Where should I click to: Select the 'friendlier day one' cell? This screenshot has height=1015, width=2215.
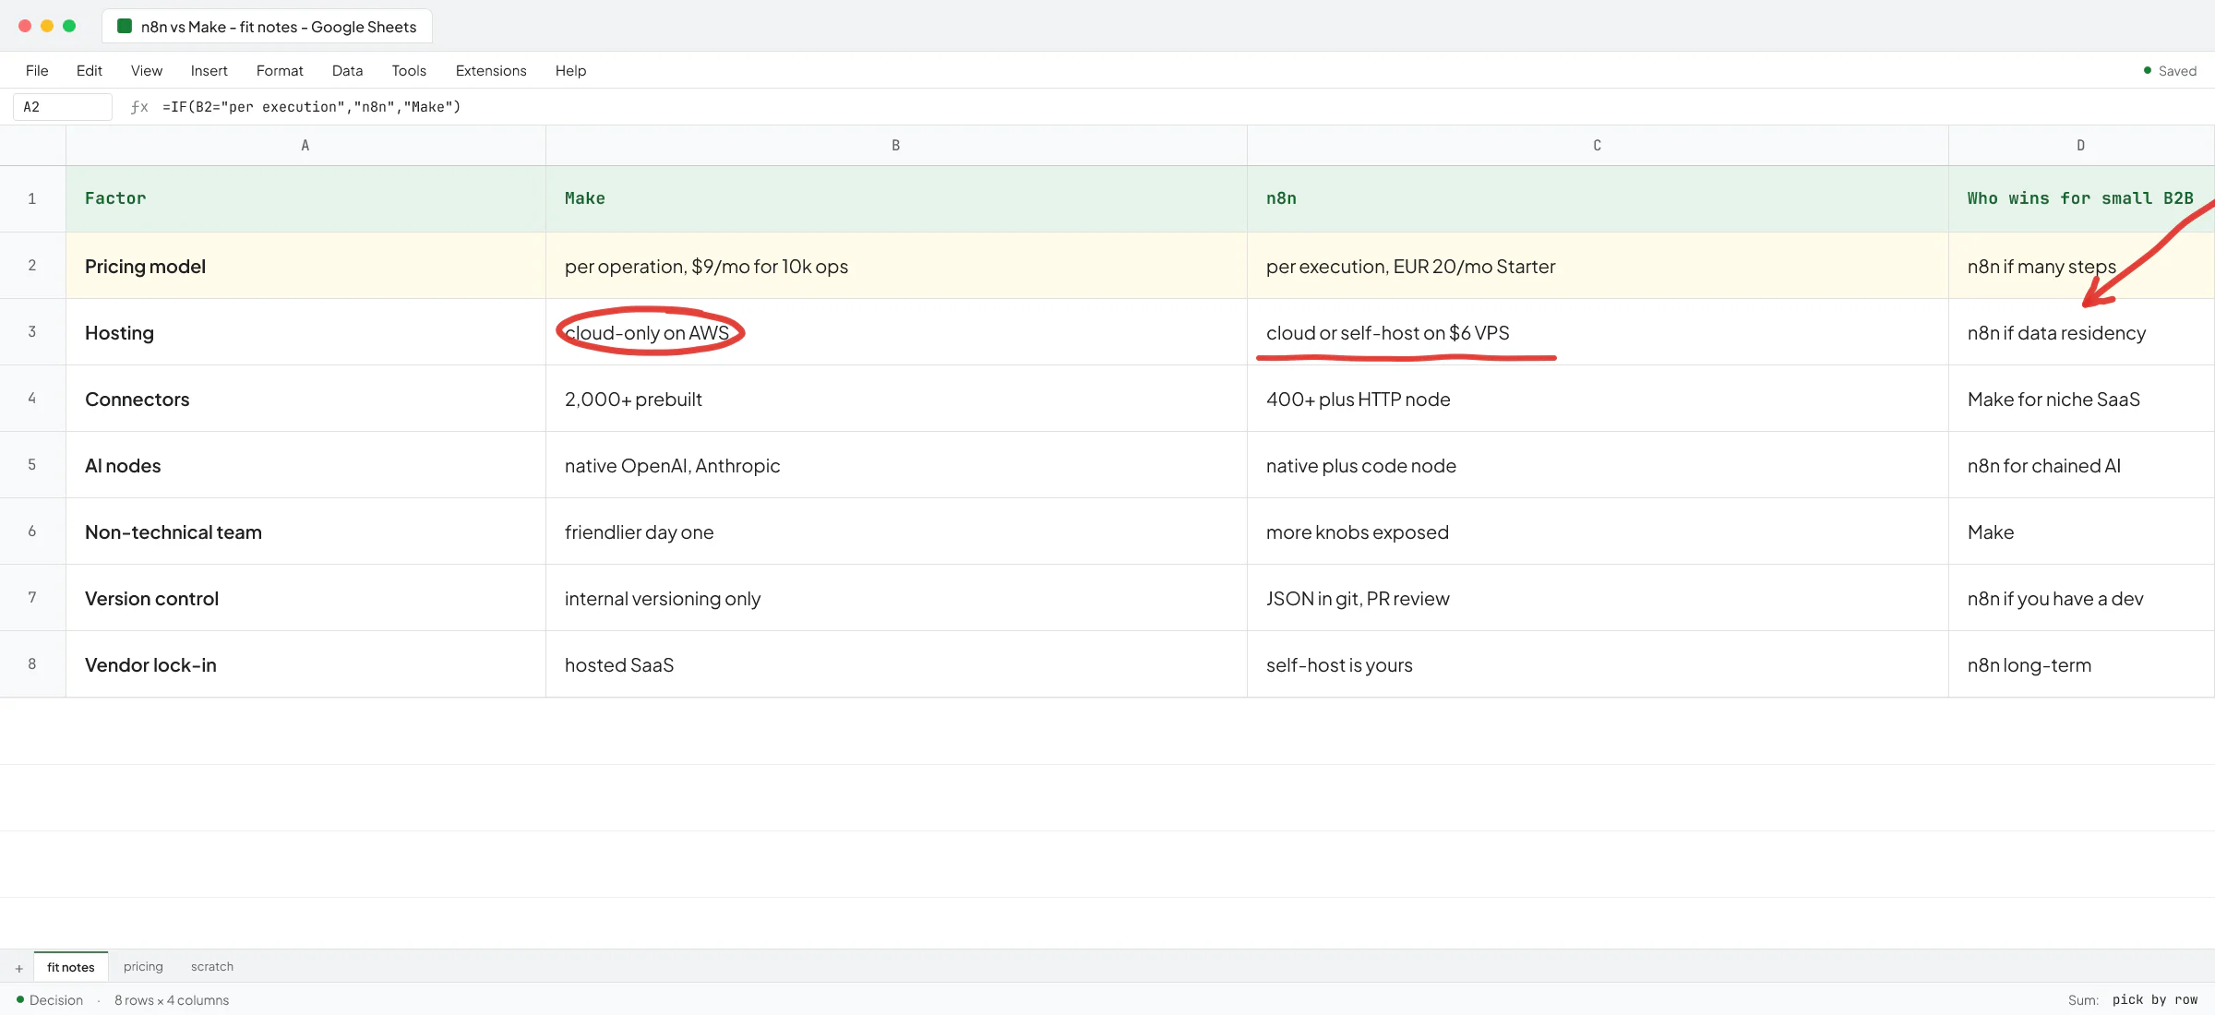[x=896, y=531]
